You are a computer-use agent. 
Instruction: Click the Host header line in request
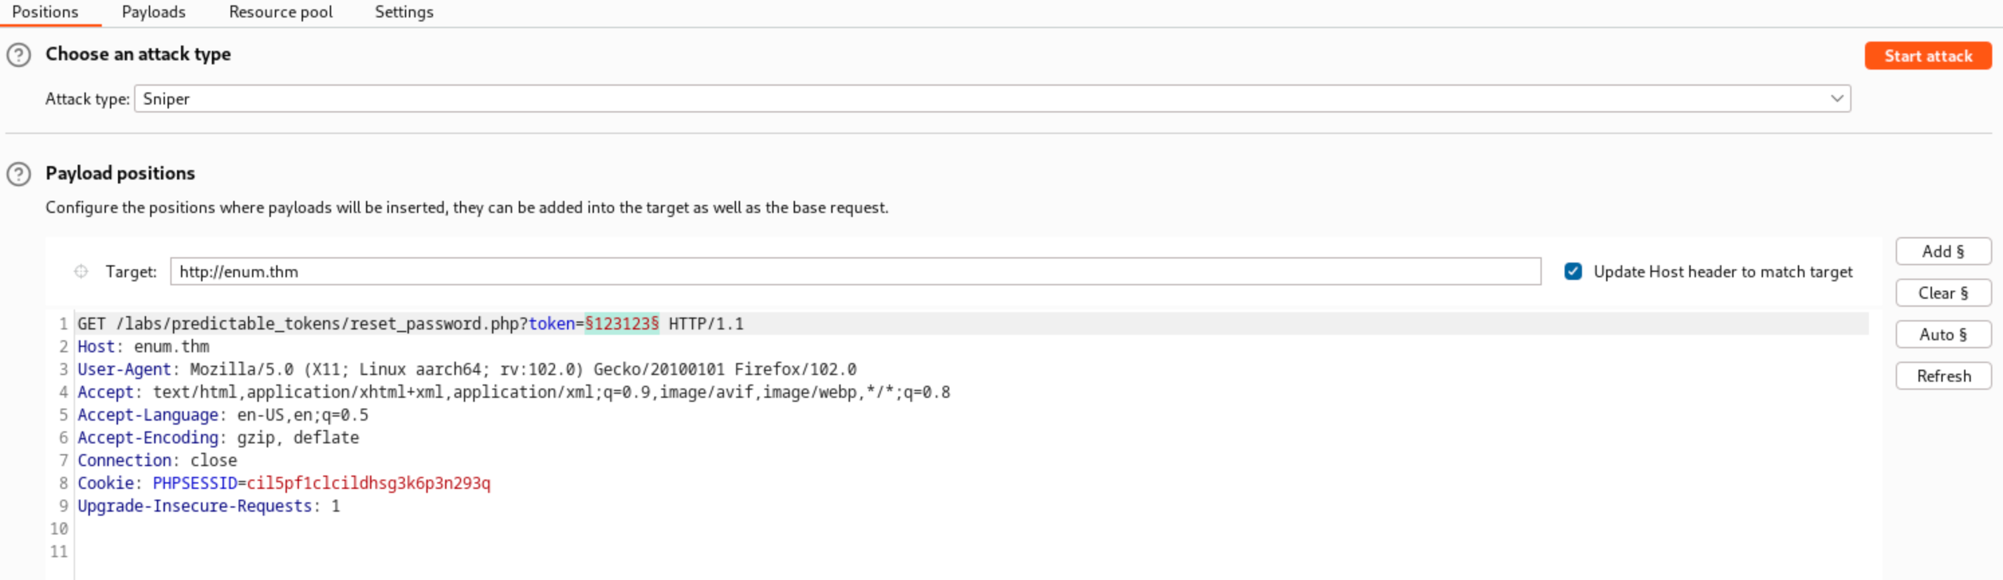143,347
